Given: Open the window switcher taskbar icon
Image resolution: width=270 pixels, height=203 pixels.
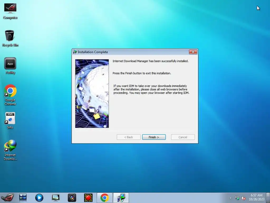Looking at the screenshot, I should [x=23, y=198].
